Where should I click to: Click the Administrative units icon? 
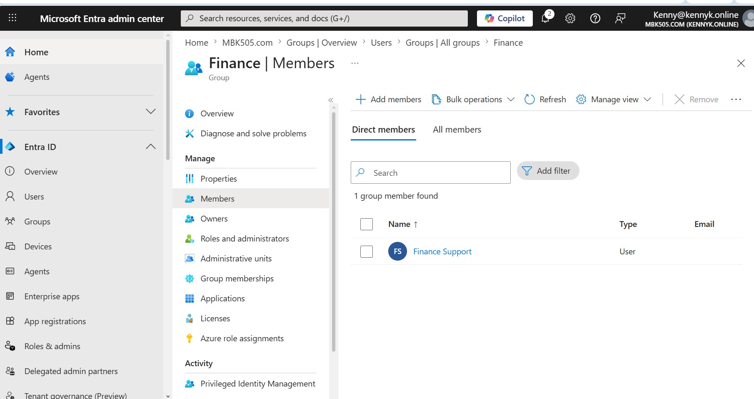(190, 259)
